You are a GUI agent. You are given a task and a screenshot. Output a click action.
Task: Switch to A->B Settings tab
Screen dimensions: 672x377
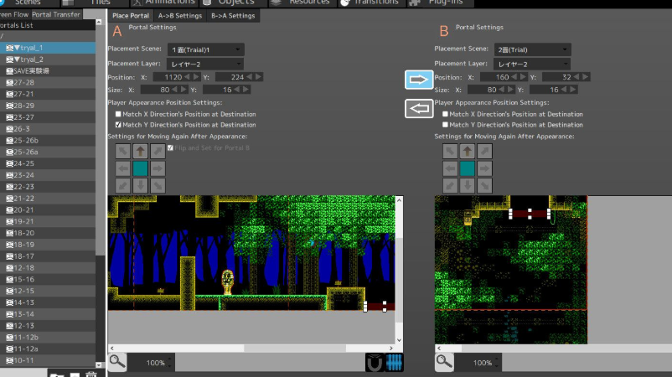[180, 16]
